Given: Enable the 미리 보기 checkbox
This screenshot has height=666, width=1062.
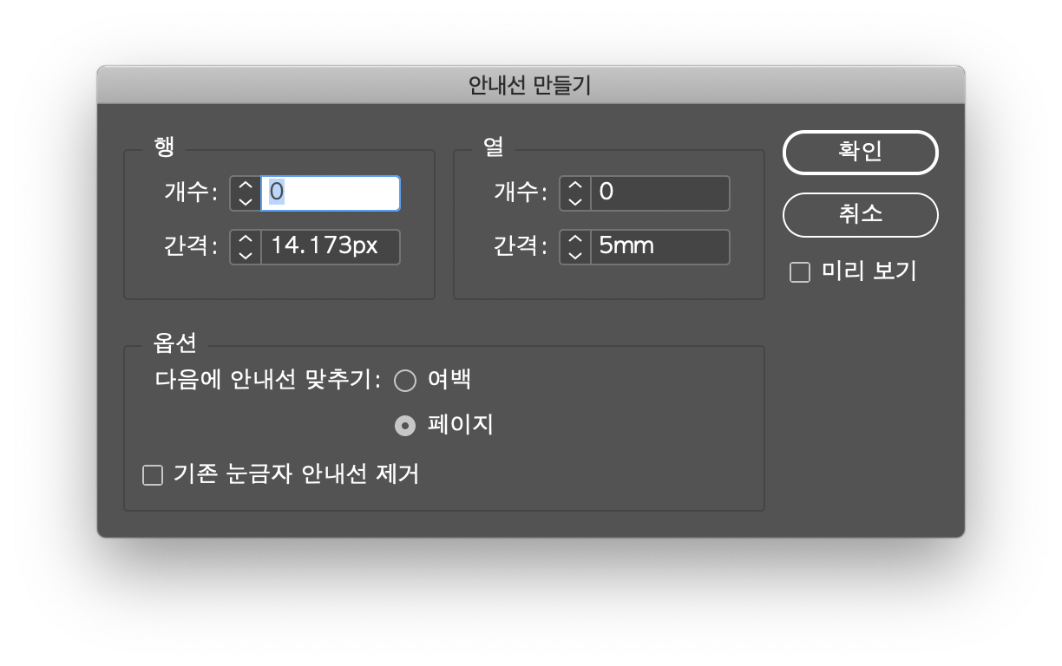Looking at the screenshot, I should tap(799, 272).
